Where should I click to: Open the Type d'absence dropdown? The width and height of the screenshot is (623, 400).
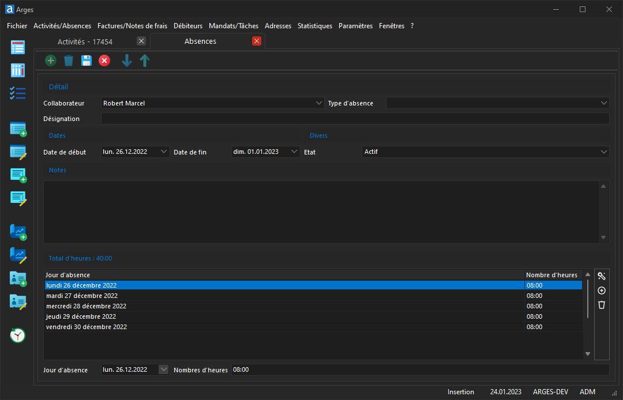(x=604, y=103)
